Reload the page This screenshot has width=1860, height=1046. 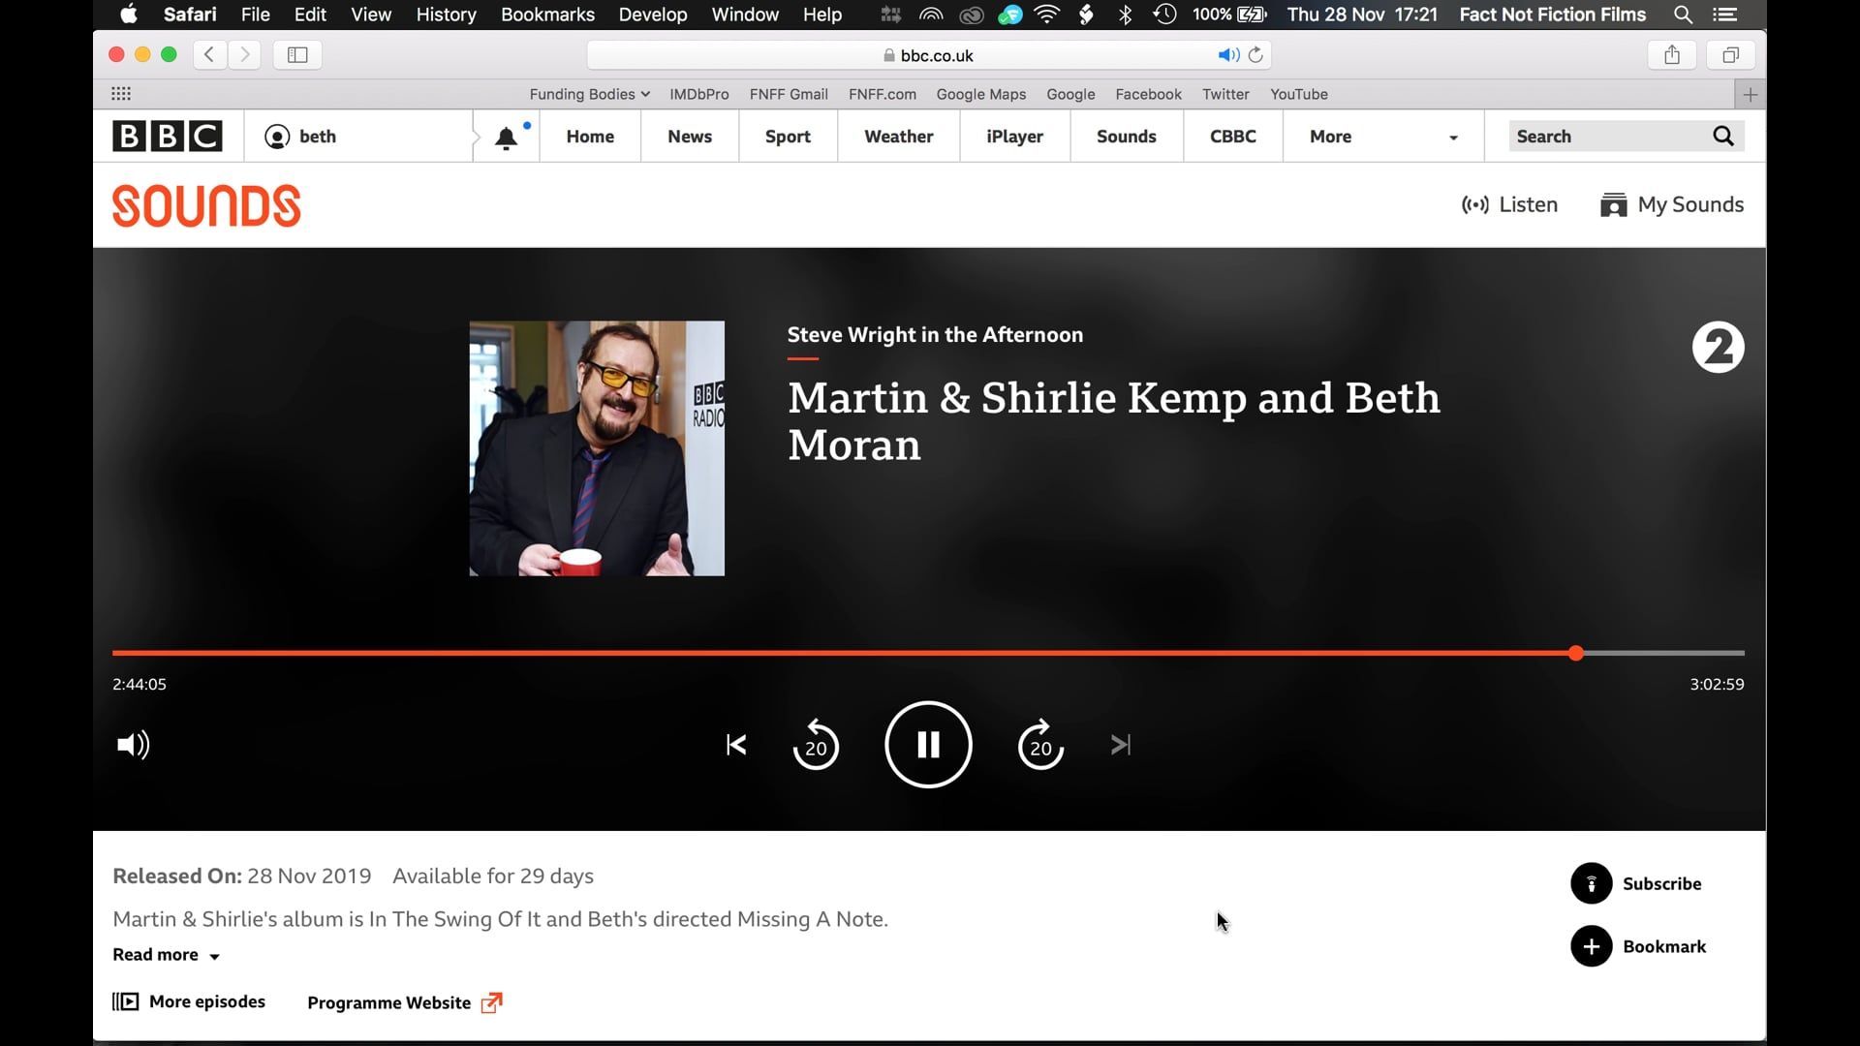(x=1255, y=55)
